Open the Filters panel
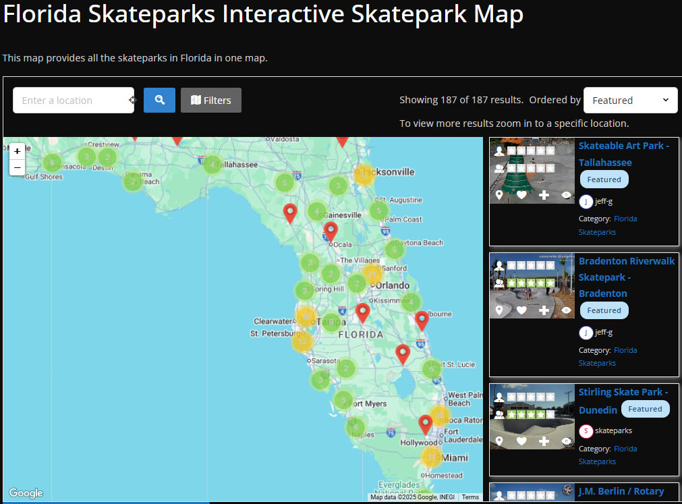682x504 pixels. (x=210, y=99)
